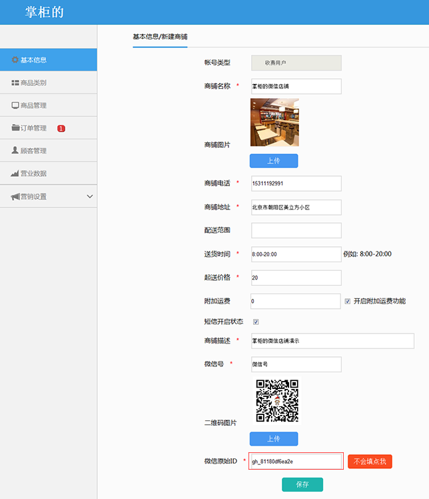The image size is (429, 499).
Task: Open the 帐号类型 selection field
Action: click(x=296, y=63)
